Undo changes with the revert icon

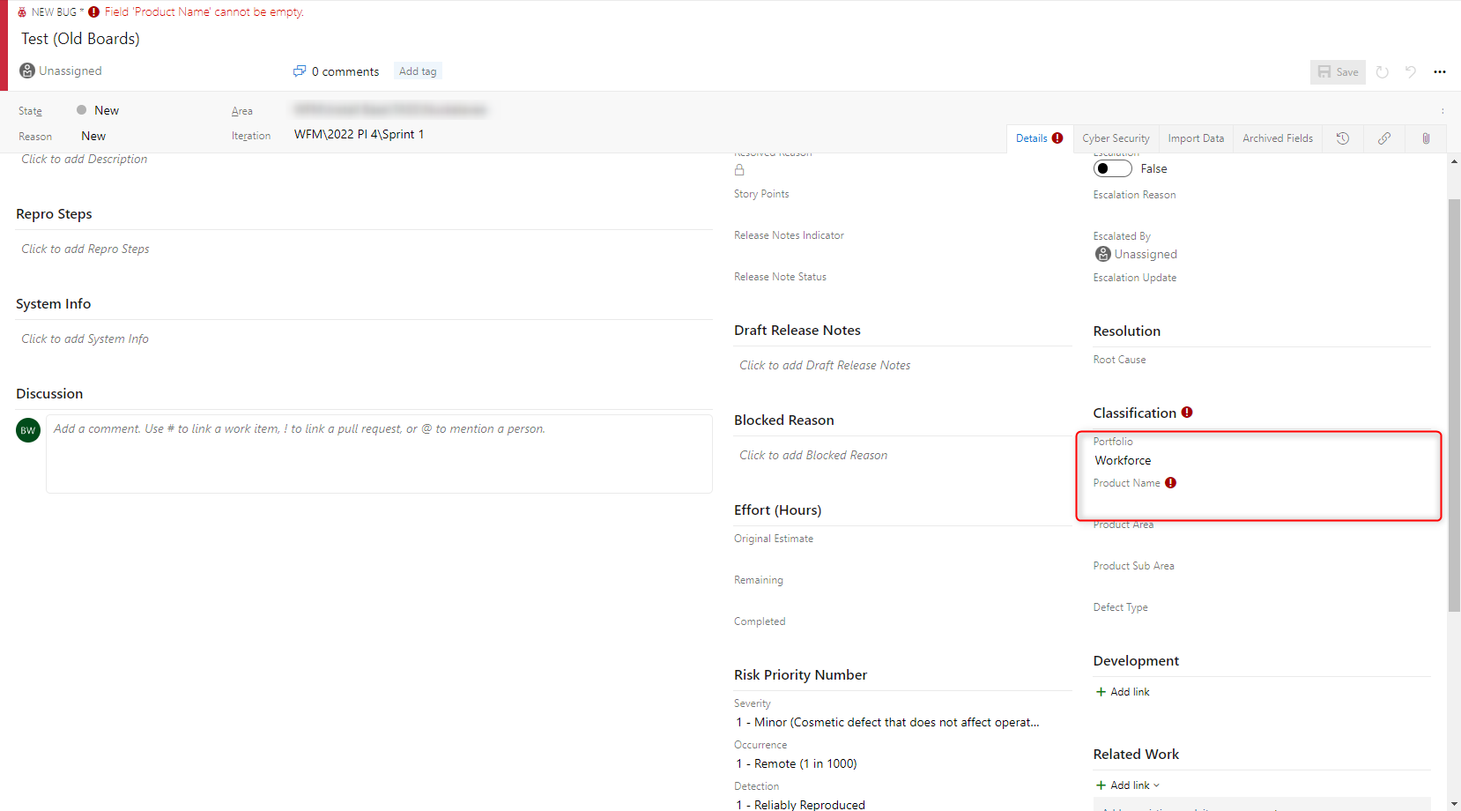[1410, 71]
